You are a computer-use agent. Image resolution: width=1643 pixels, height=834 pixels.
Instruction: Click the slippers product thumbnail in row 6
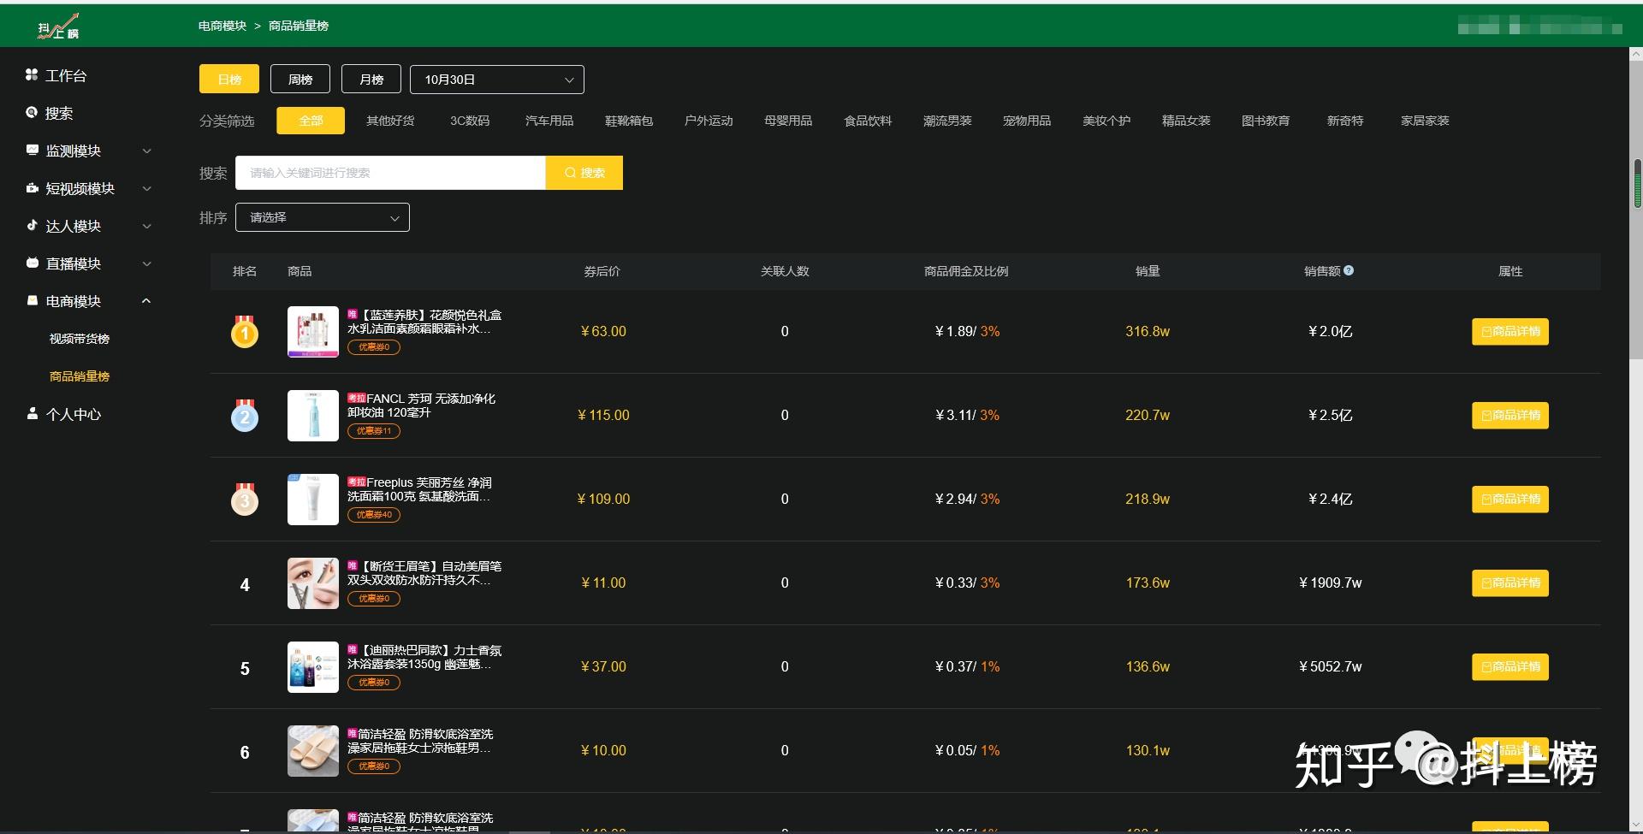point(313,751)
